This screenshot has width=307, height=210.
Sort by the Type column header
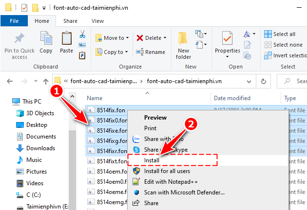click(290, 98)
